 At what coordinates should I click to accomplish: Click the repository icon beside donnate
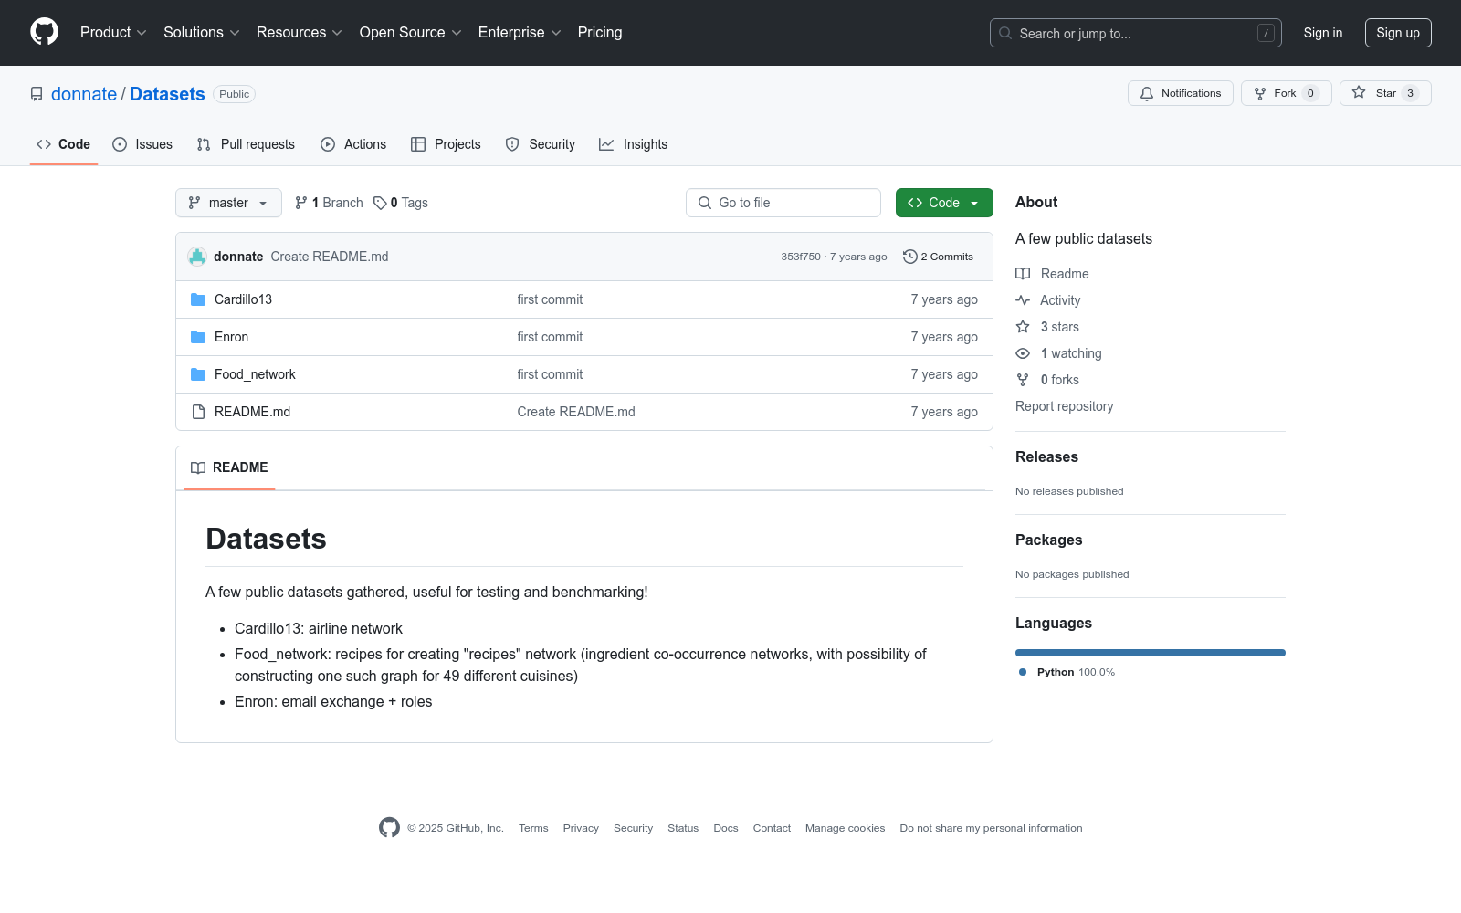(x=37, y=94)
